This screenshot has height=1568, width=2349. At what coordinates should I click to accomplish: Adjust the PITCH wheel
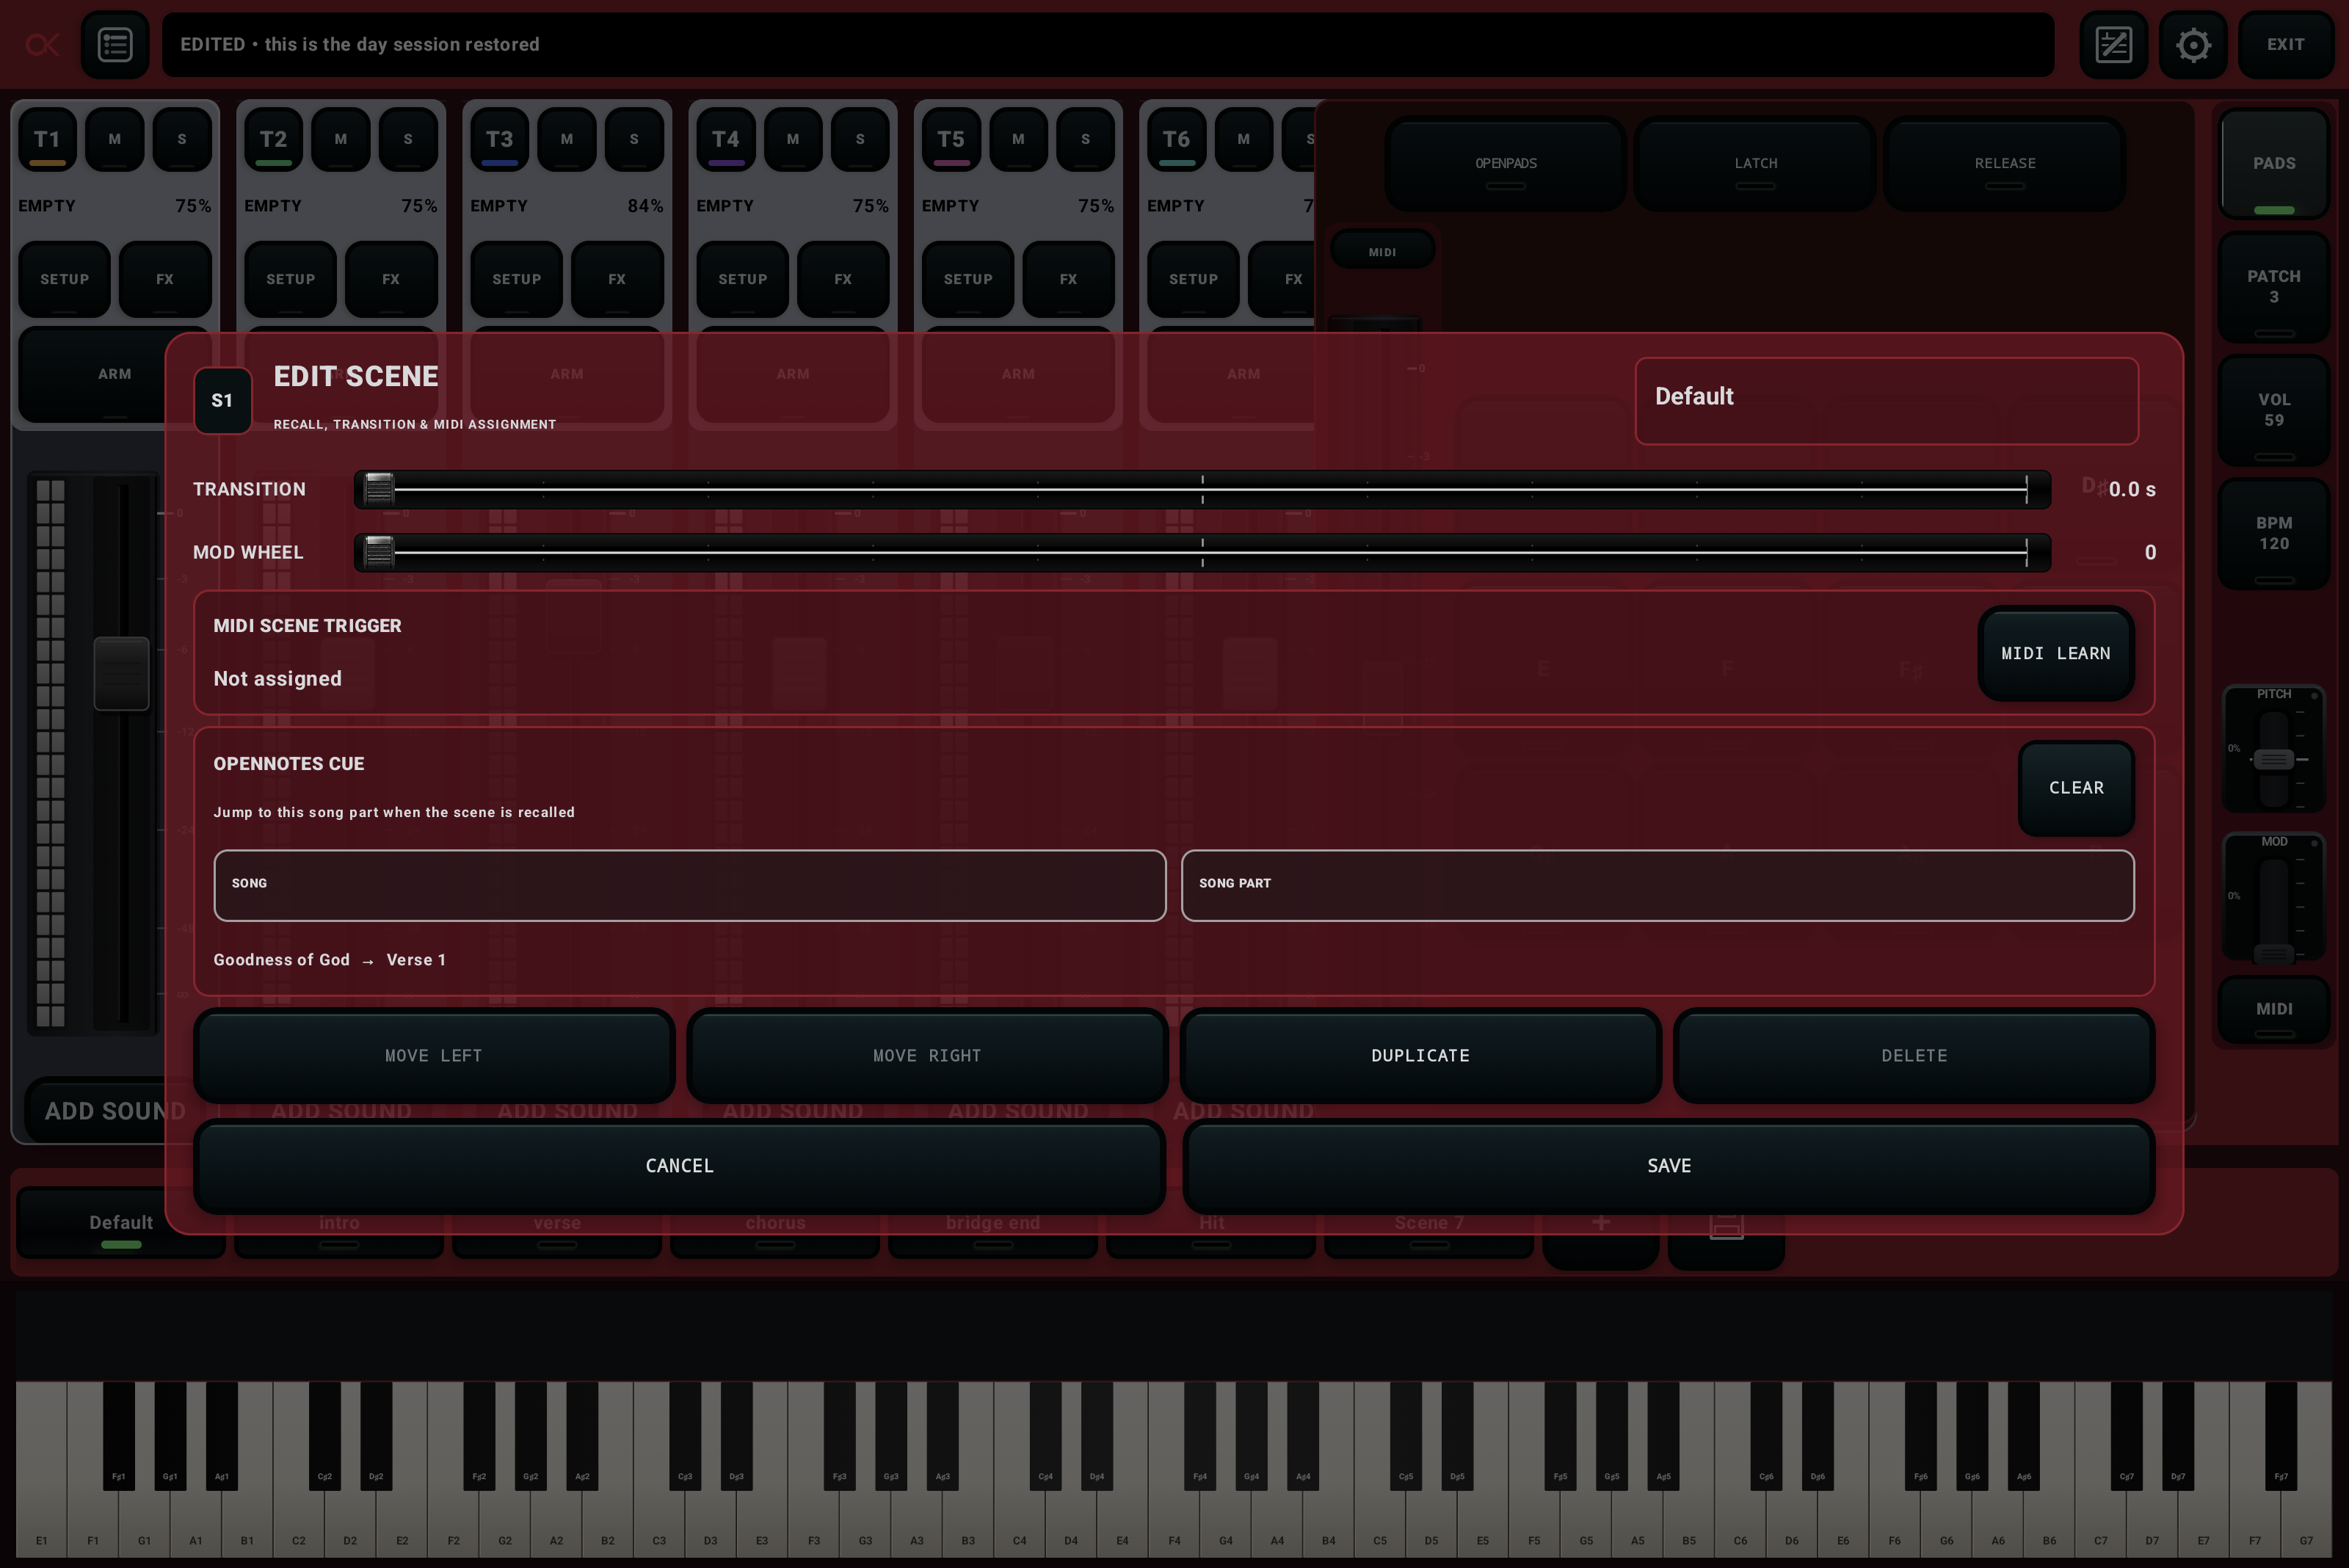2273,759
